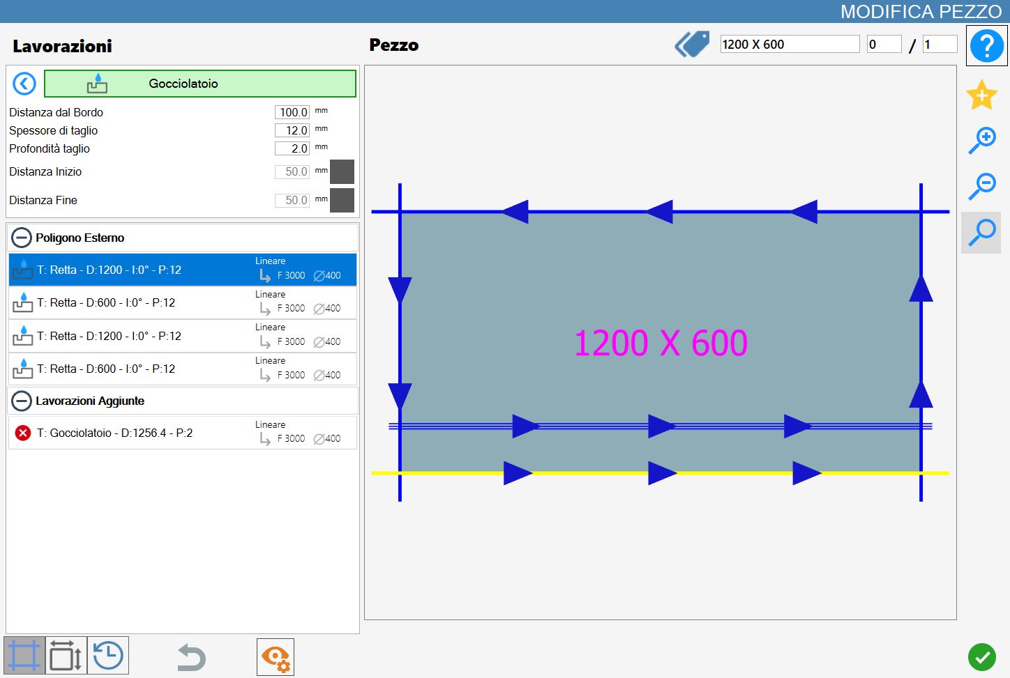
Task: Click the Distanza dal Bordo value field
Action: 292,112
